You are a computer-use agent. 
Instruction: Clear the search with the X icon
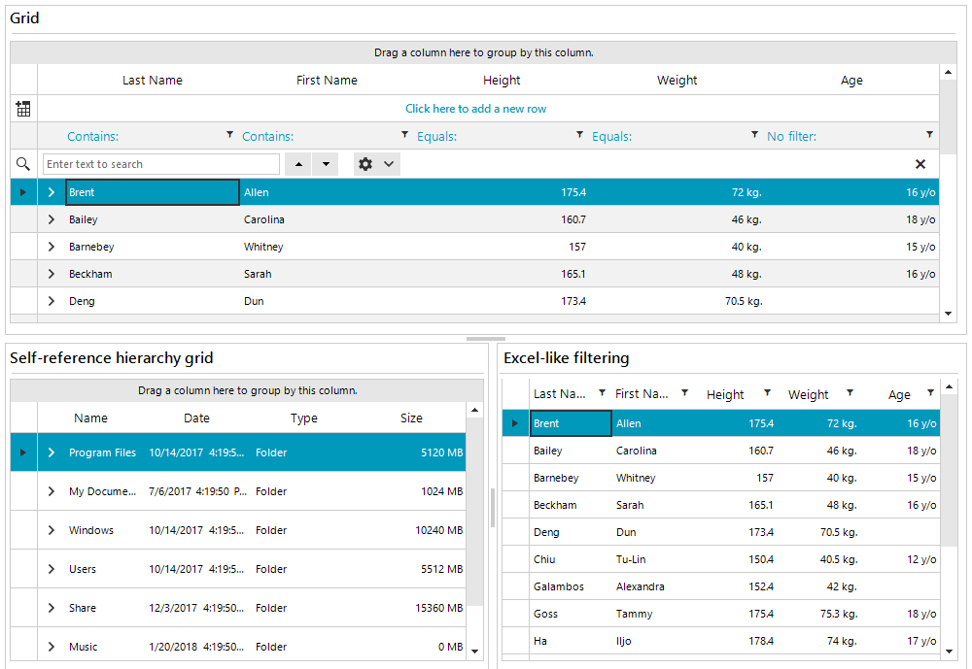[x=920, y=163]
